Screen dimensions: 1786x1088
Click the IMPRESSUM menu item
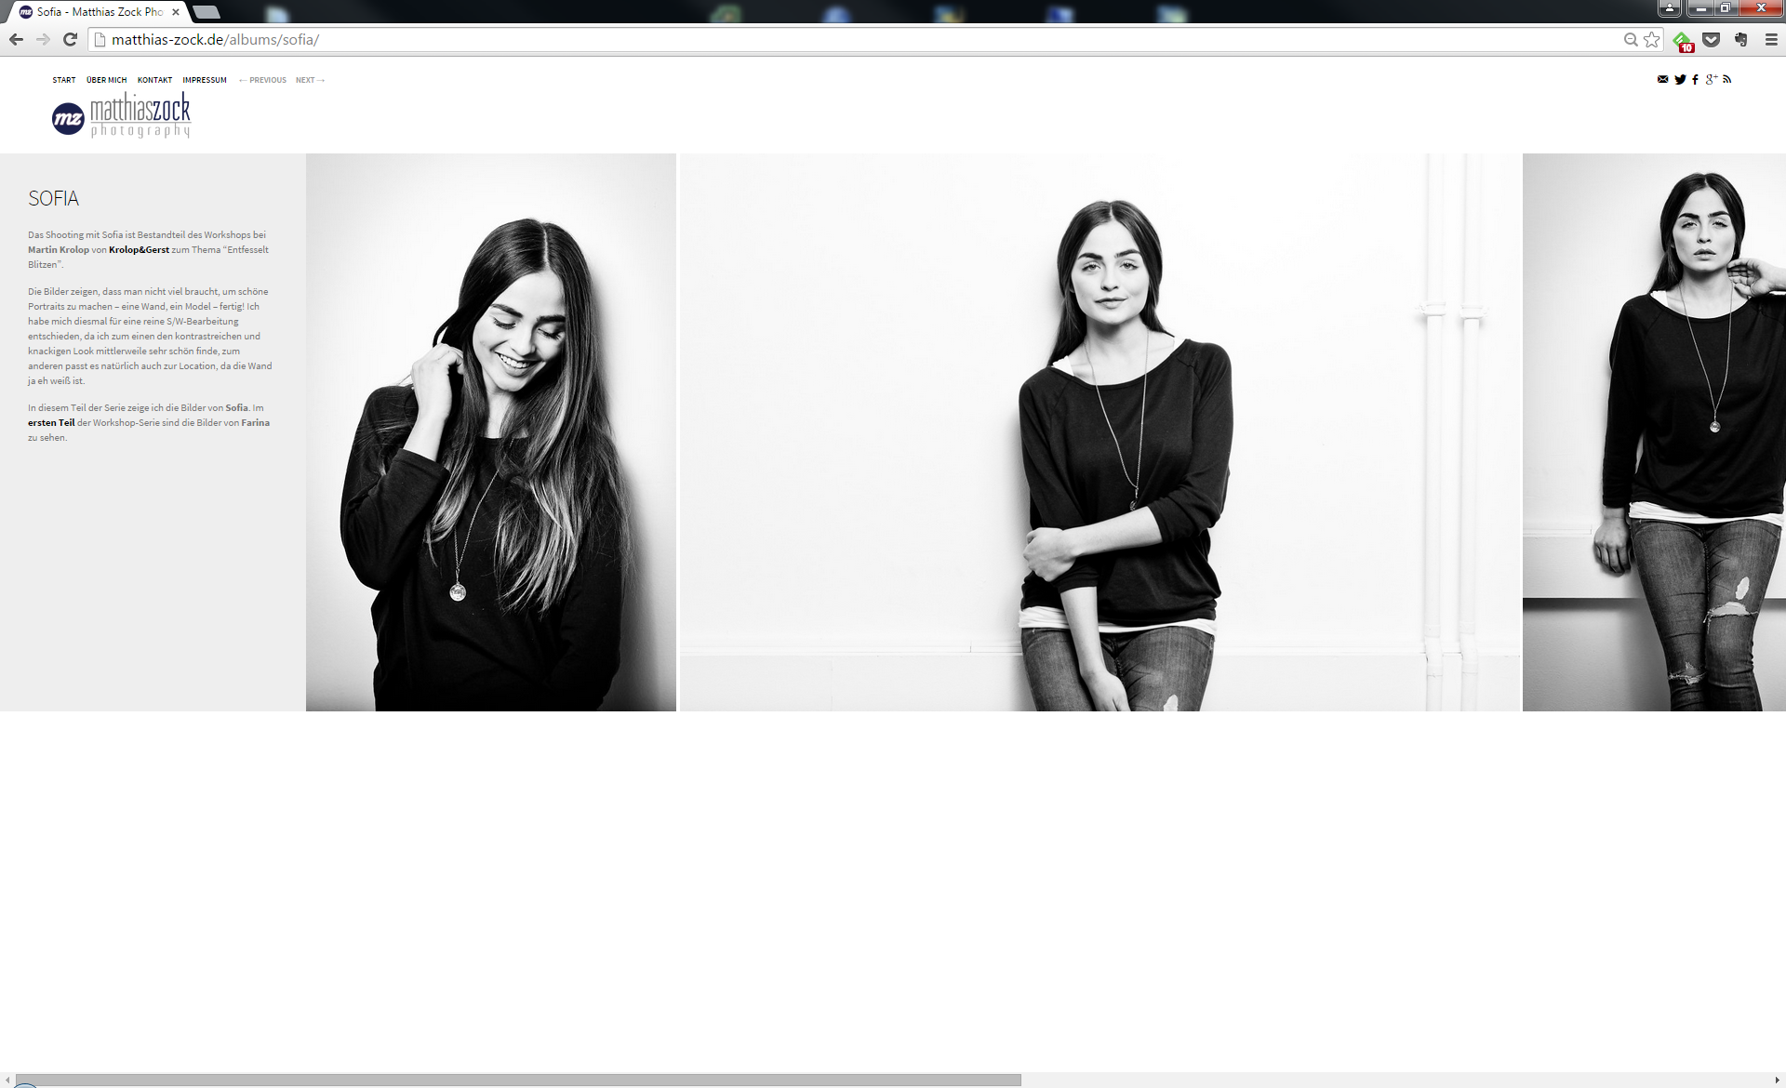point(204,79)
